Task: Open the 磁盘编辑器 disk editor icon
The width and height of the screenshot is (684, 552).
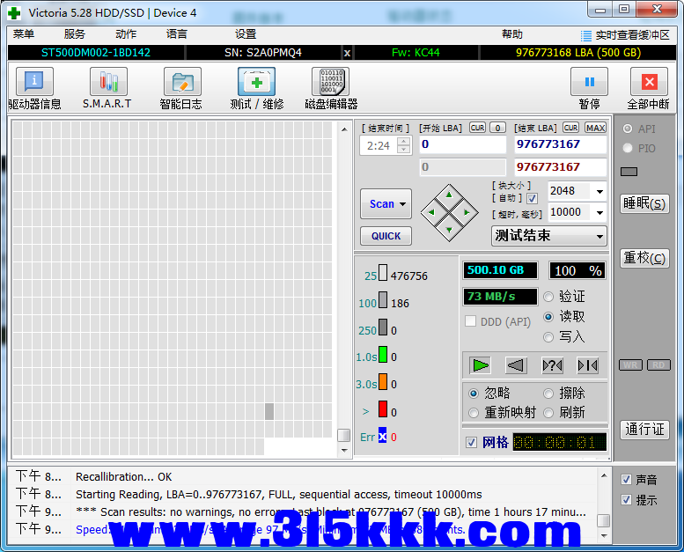Action: click(330, 83)
